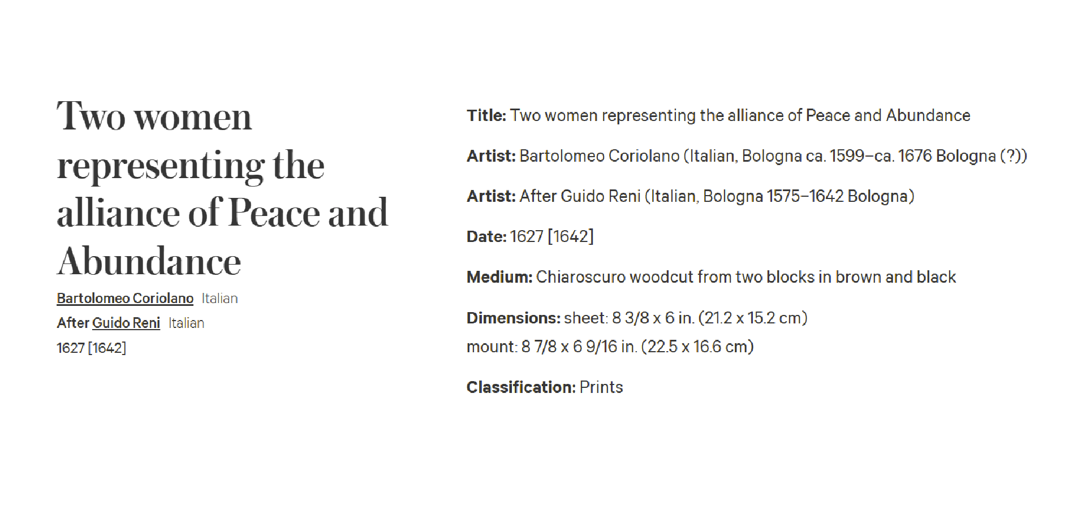Click the Prints classification value
Image resolution: width=1073 pixels, height=510 pixels.
601,387
